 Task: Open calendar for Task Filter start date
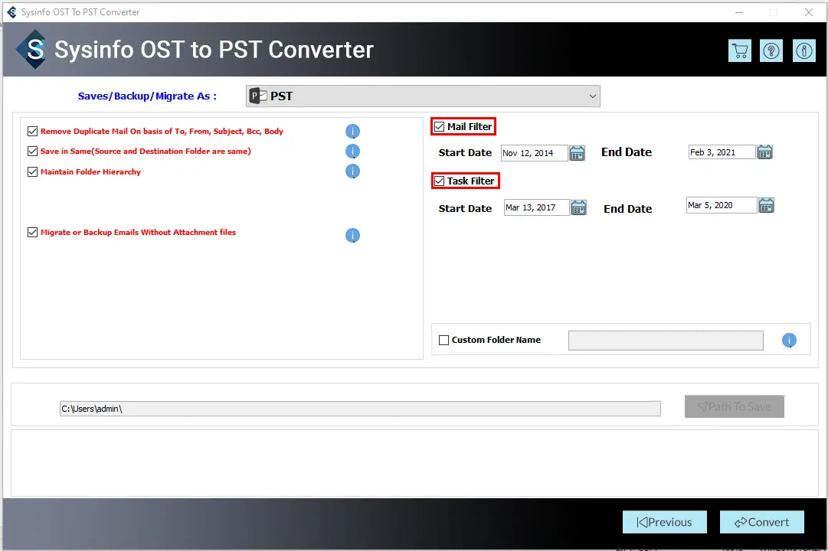point(579,207)
